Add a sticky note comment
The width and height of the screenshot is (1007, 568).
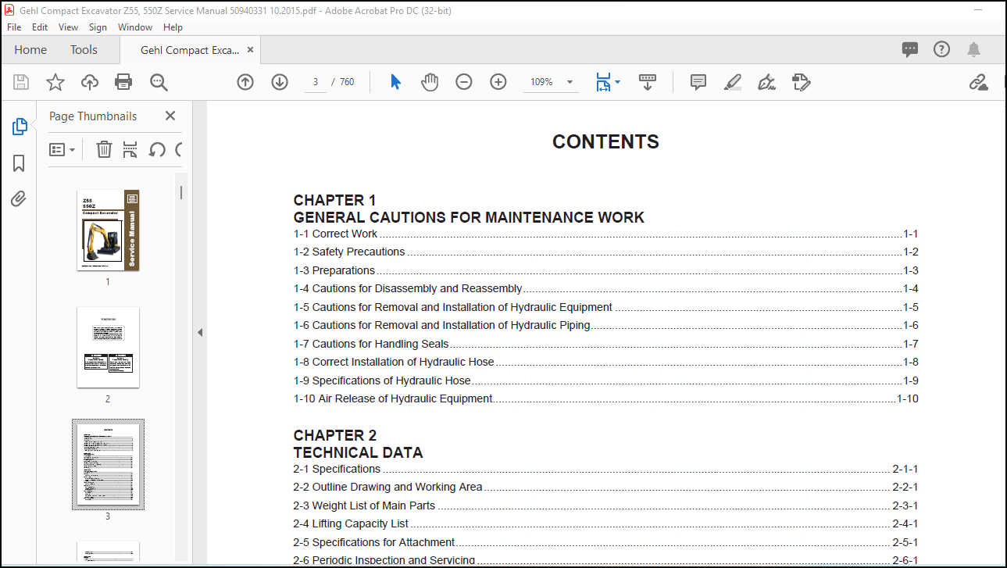click(698, 82)
